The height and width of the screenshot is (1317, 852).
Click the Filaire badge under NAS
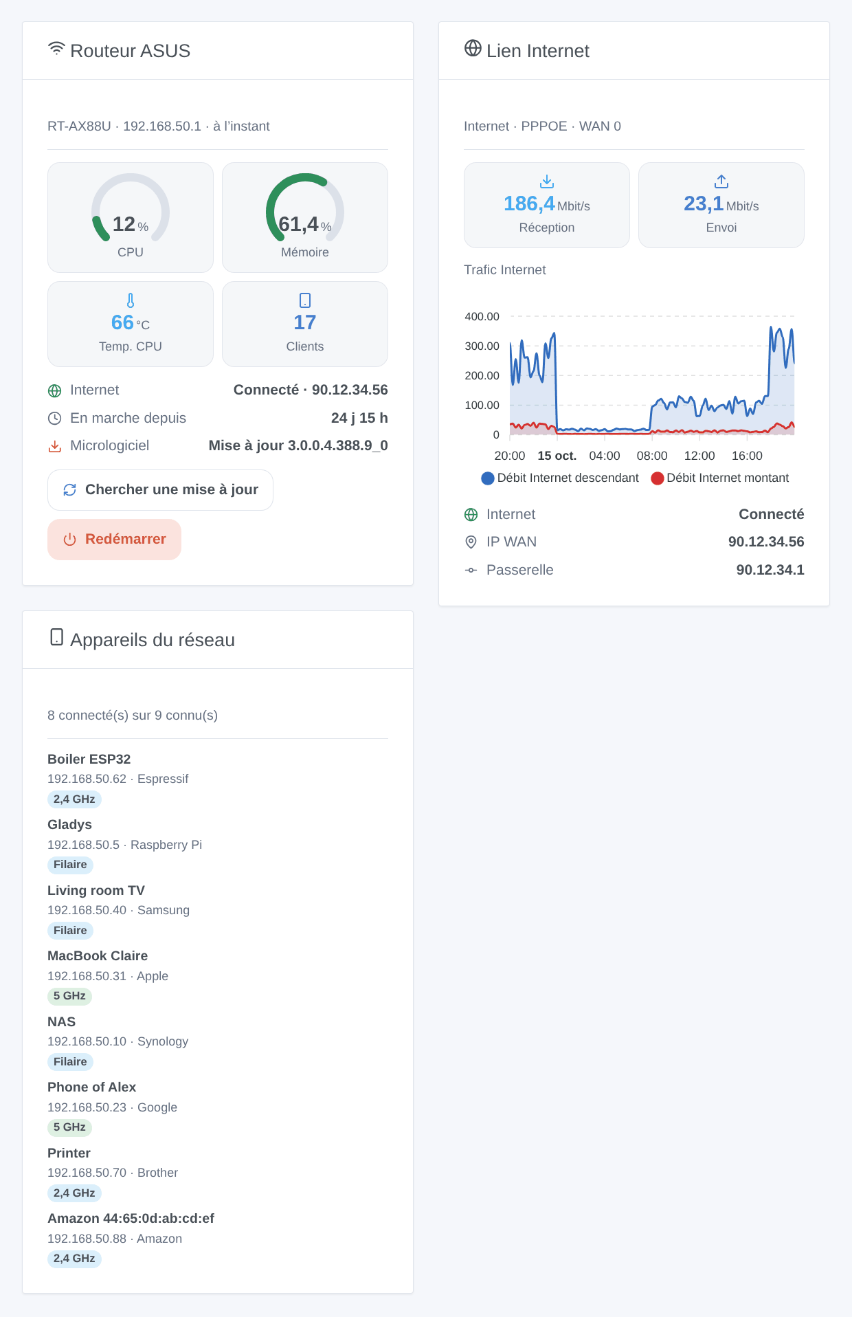pyautogui.click(x=70, y=1062)
